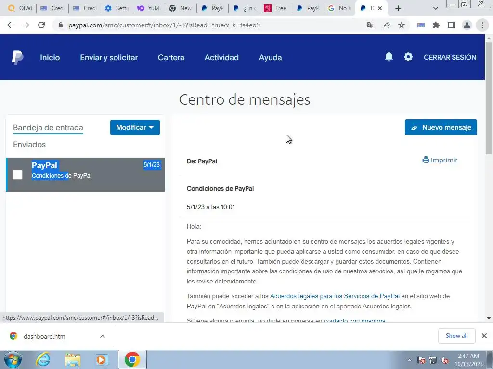Open the Inicio menu item
Viewport: 493px width, 369px height.
click(50, 58)
